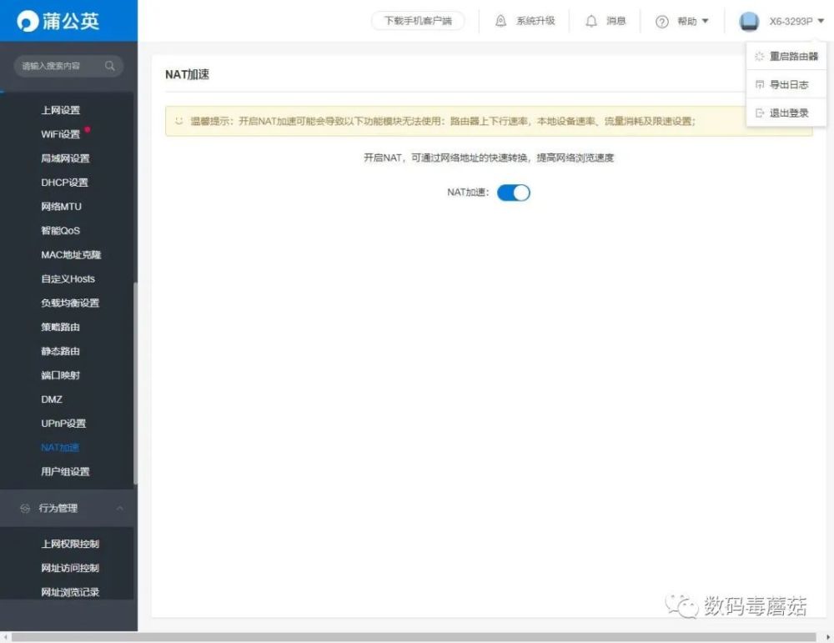Click the question mark help icon

click(x=661, y=22)
